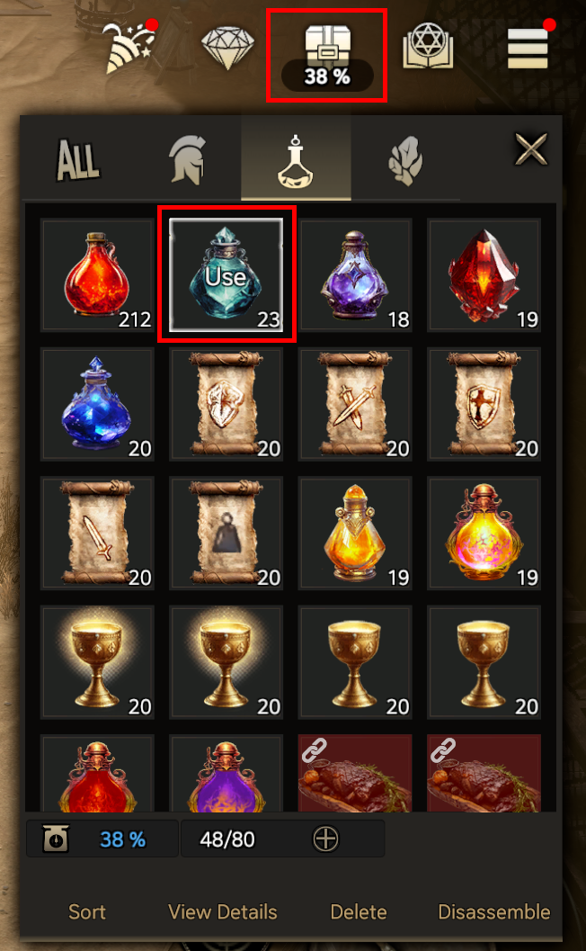Use the teal potion with 23 count
The width and height of the screenshot is (586, 951).
[226, 274]
